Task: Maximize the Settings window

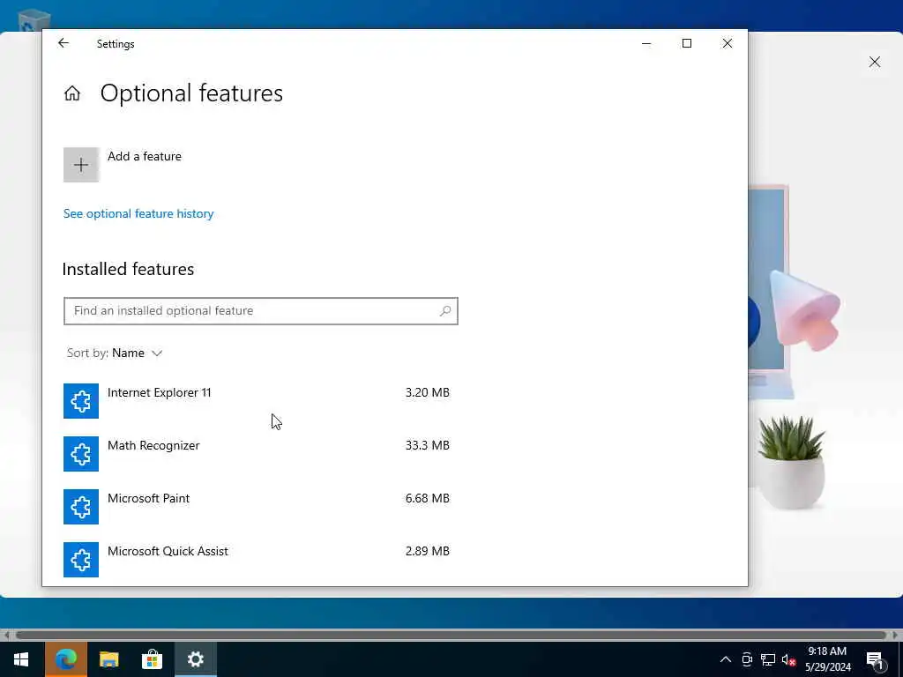Action: 687,43
